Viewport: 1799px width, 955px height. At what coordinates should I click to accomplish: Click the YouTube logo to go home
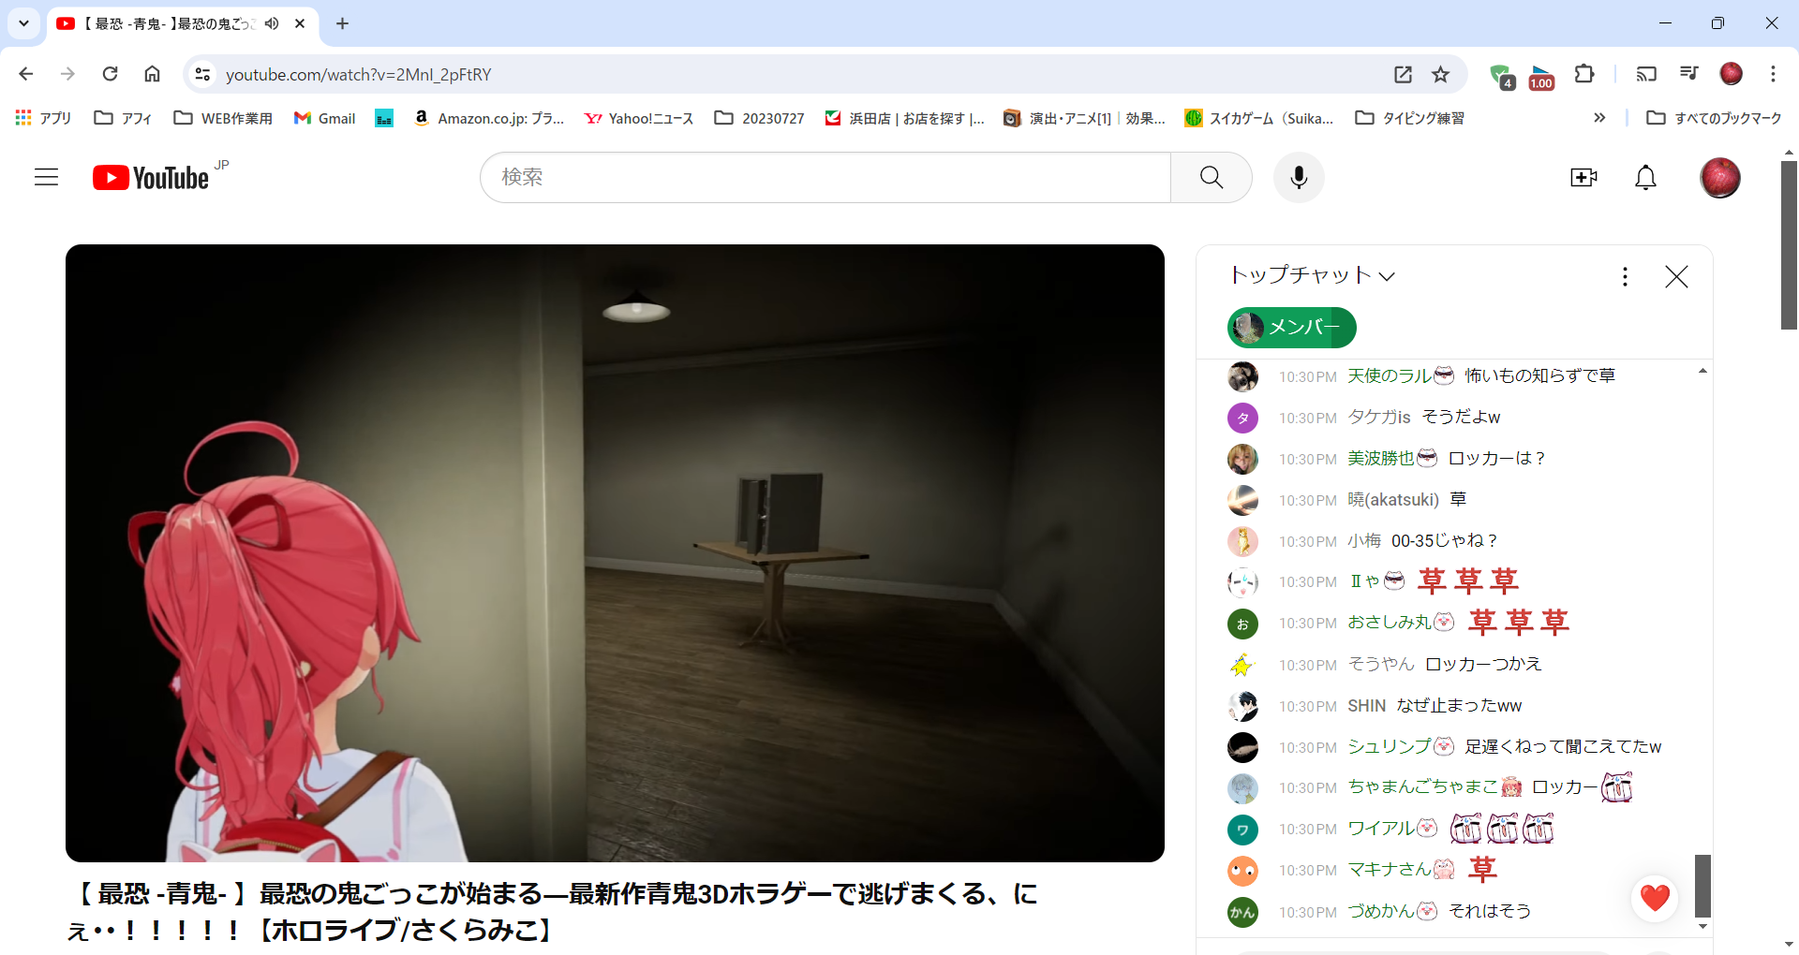point(150,177)
